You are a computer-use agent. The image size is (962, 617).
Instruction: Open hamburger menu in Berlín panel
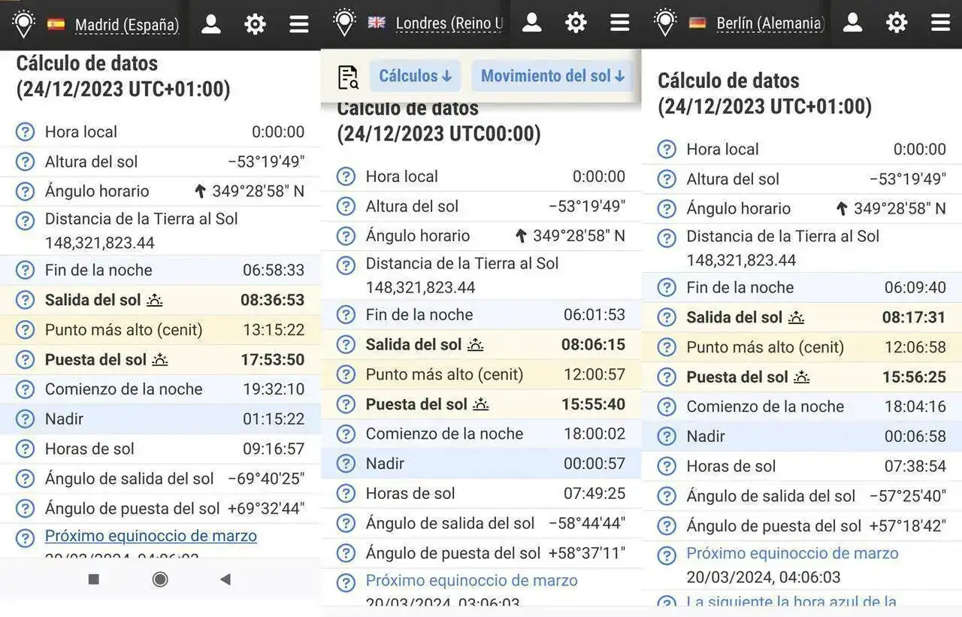click(941, 23)
